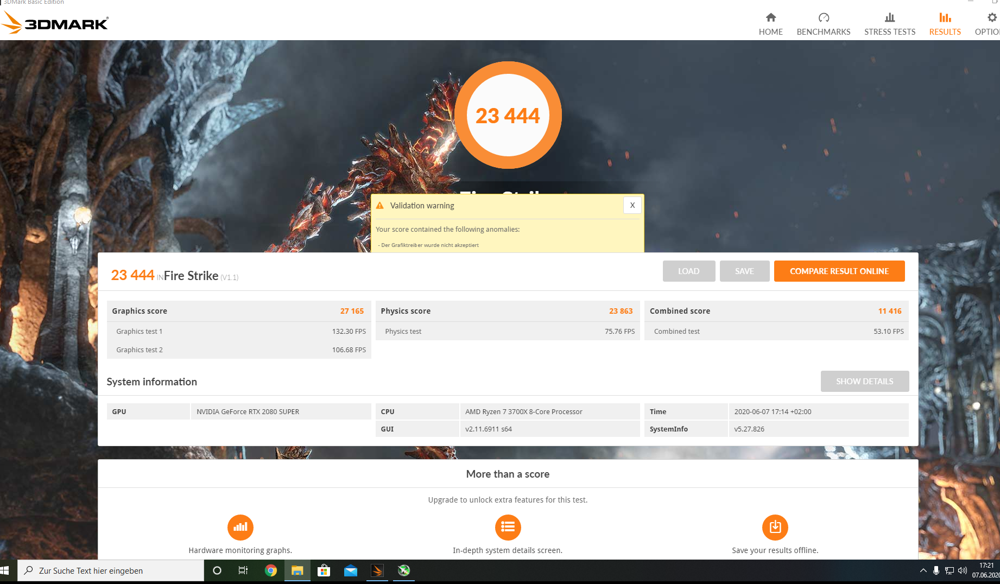The image size is (1000, 584).
Task: Click the 3DMark logo
Action: coord(55,23)
